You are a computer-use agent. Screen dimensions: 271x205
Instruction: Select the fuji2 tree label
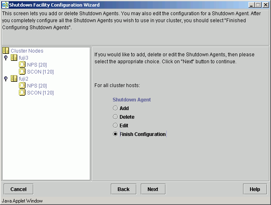click(x=23, y=78)
